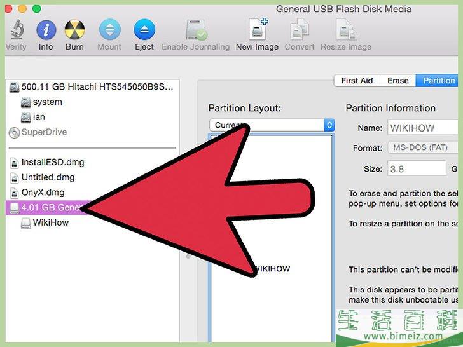This screenshot has height=347, width=463.
Task: Select the 500.11 GB Hitachi drive
Action: click(95, 86)
